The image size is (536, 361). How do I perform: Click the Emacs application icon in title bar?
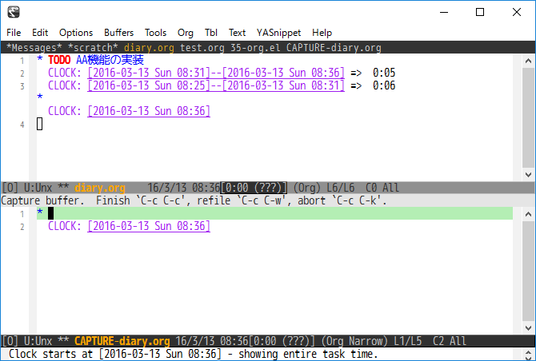(x=14, y=12)
